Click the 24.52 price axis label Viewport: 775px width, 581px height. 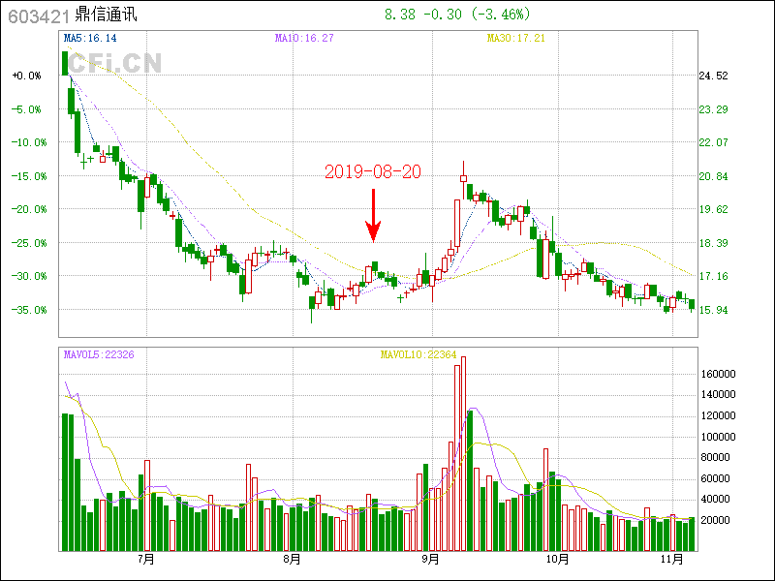pos(713,76)
